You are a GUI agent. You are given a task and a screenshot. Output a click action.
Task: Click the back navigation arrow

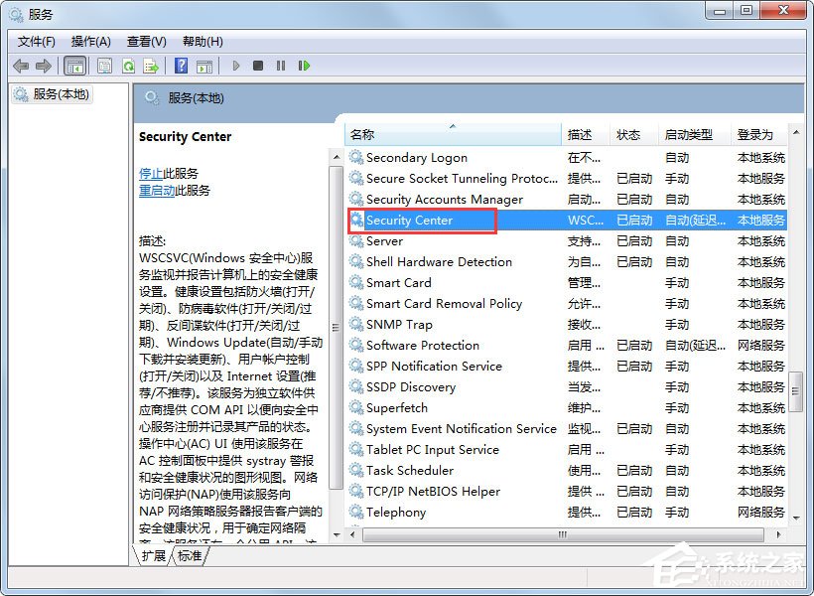[22, 66]
